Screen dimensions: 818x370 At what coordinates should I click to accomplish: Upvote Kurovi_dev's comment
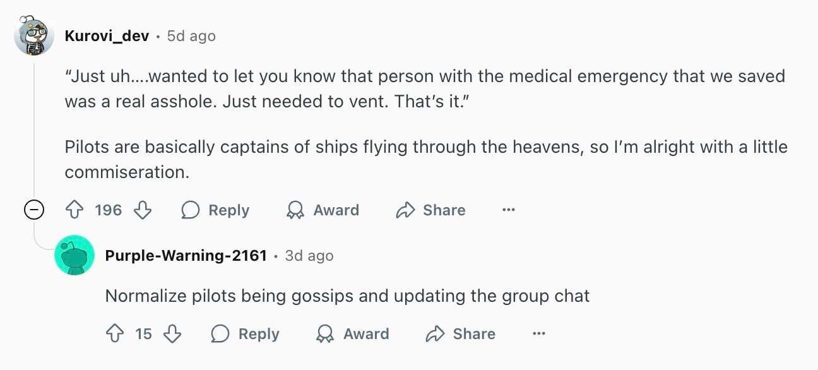point(75,210)
